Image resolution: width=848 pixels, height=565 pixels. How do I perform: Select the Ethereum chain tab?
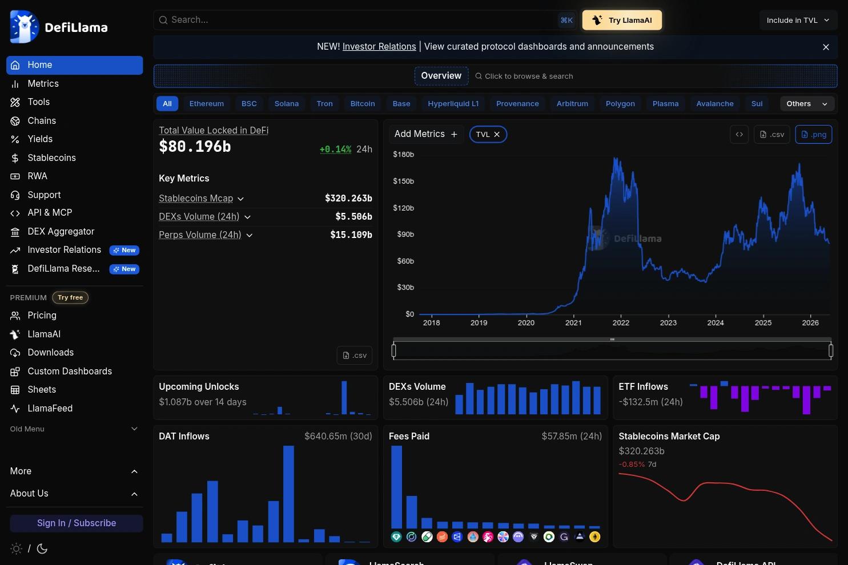(207, 104)
